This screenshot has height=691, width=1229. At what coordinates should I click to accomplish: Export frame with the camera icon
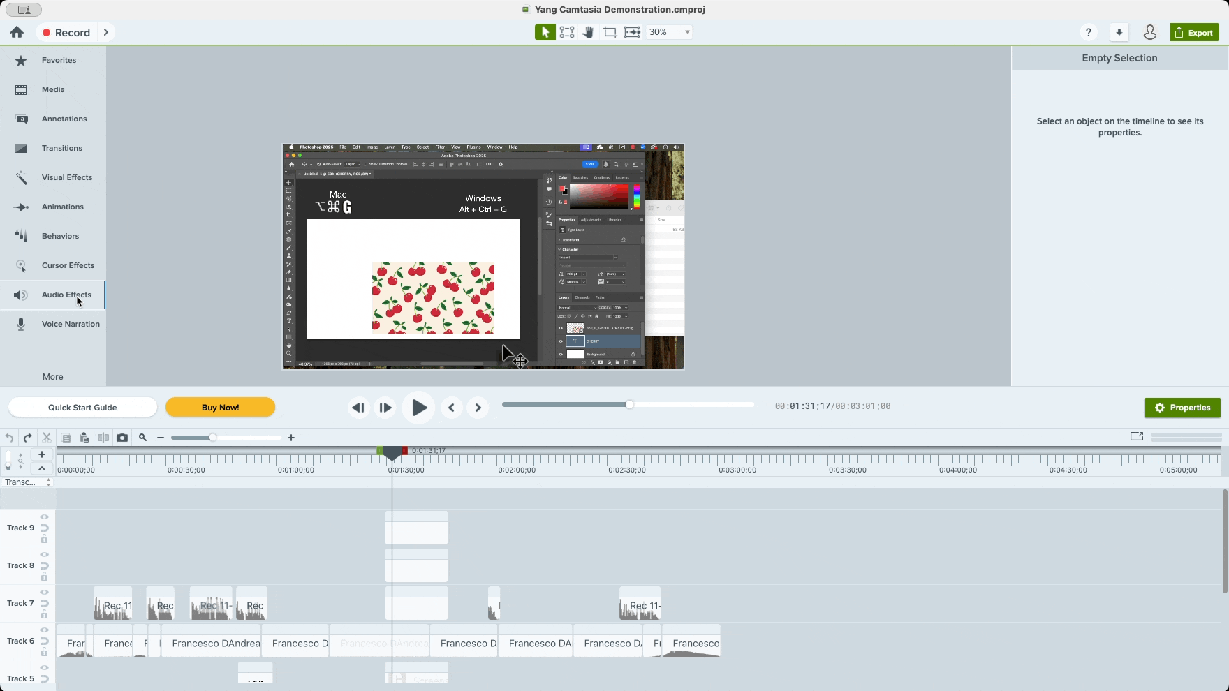coord(122,438)
